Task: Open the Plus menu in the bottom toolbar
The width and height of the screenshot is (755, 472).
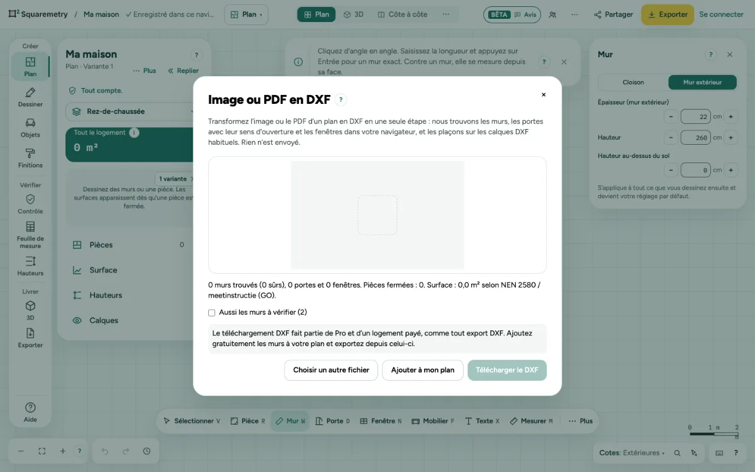Action: [x=580, y=421]
